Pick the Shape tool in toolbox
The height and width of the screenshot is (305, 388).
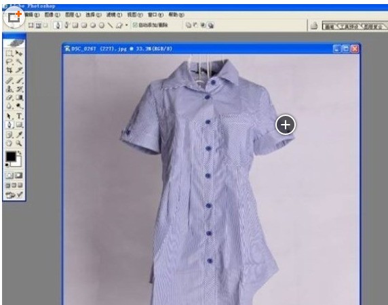coord(19,125)
